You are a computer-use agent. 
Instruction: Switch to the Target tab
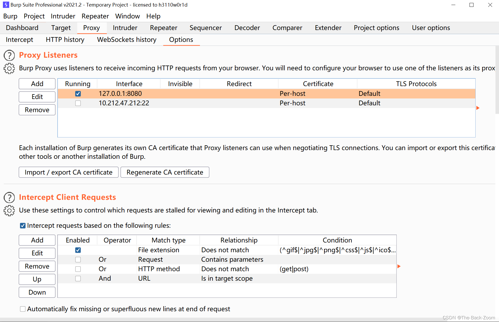tap(61, 28)
